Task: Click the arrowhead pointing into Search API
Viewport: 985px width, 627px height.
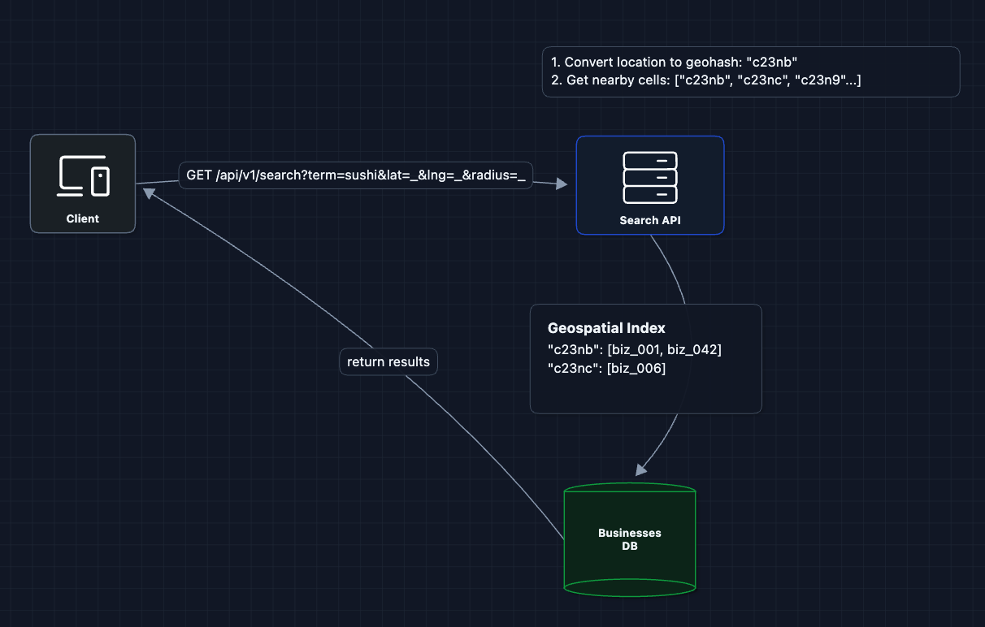Action: coord(561,184)
